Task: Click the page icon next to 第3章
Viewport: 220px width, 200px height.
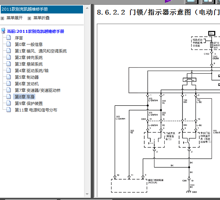Action: pos(9,64)
